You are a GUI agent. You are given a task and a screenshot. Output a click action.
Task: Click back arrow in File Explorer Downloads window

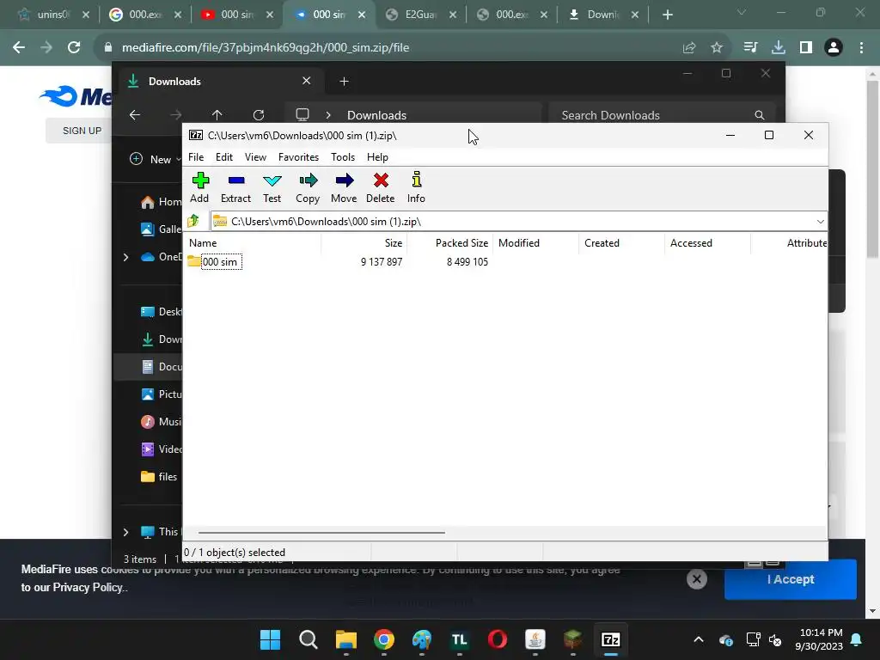click(x=135, y=115)
